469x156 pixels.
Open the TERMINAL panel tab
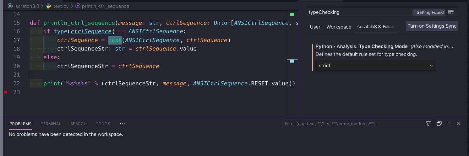(x=51, y=124)
